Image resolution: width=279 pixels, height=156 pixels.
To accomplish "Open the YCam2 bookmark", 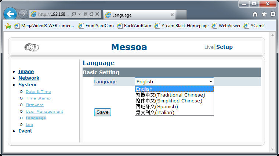I will (254, 26).
